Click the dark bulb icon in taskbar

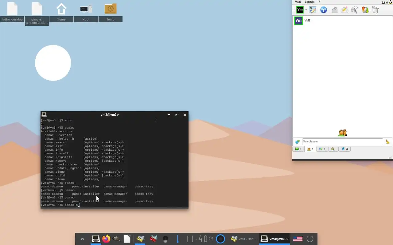click(x=165, y=239)
